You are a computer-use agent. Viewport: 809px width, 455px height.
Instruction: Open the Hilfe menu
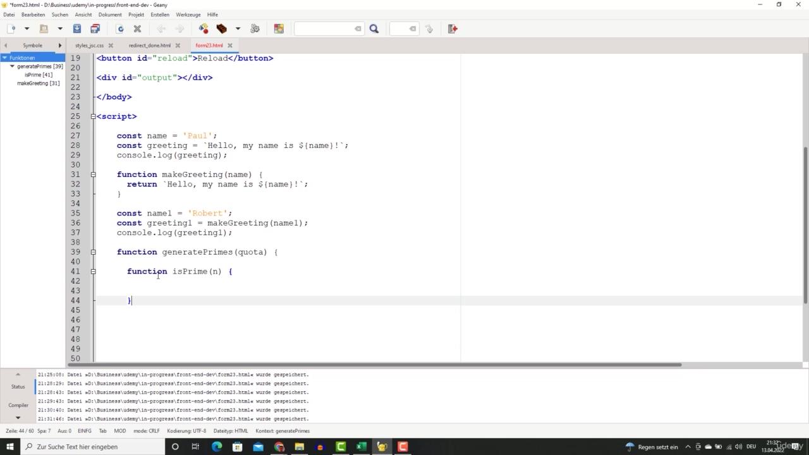pos(212,15)
